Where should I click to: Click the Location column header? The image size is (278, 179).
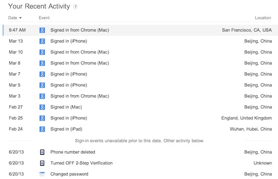point(263,18)
